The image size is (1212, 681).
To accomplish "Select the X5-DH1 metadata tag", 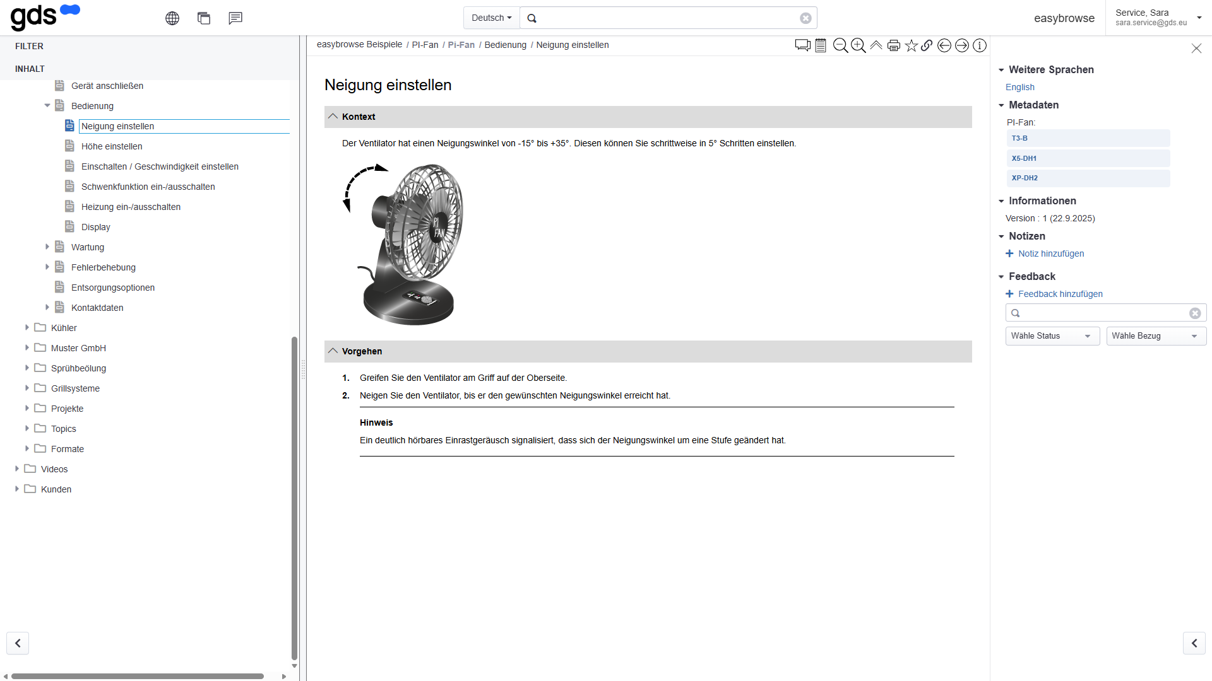I will coord(1088,158).
